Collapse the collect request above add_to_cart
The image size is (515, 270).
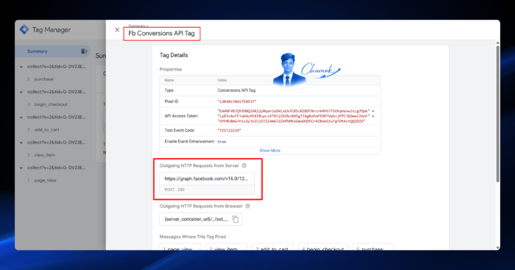[x=21, y=117]
